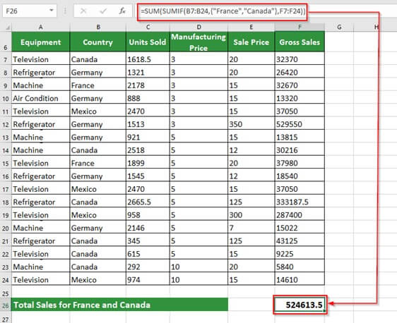Viewport: 397px width, 323px height.
Task: Select column E header
Action: point(251,27)
